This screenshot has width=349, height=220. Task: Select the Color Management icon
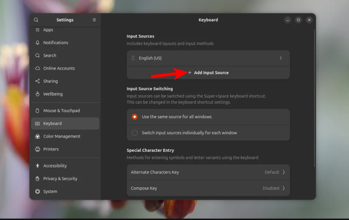pyautogui.click(x=37, y=136)
